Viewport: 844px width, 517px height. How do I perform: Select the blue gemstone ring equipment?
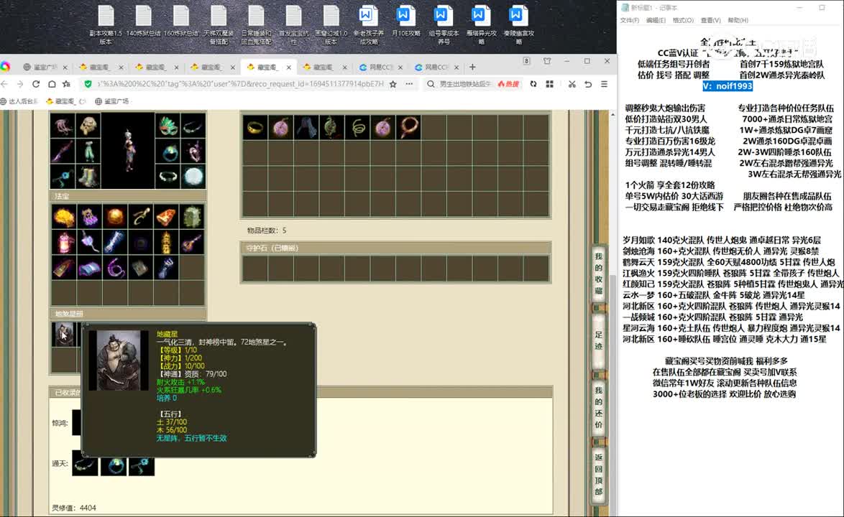pos(168,152)
